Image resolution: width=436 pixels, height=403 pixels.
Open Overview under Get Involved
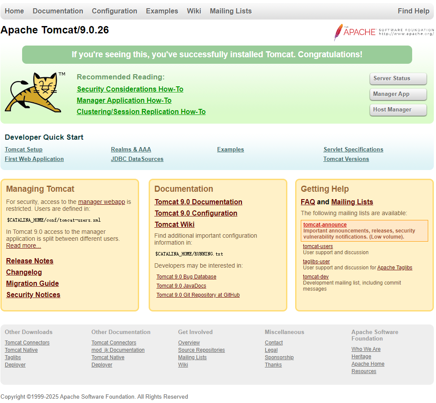pyautogui.click(x=189, y=343)
